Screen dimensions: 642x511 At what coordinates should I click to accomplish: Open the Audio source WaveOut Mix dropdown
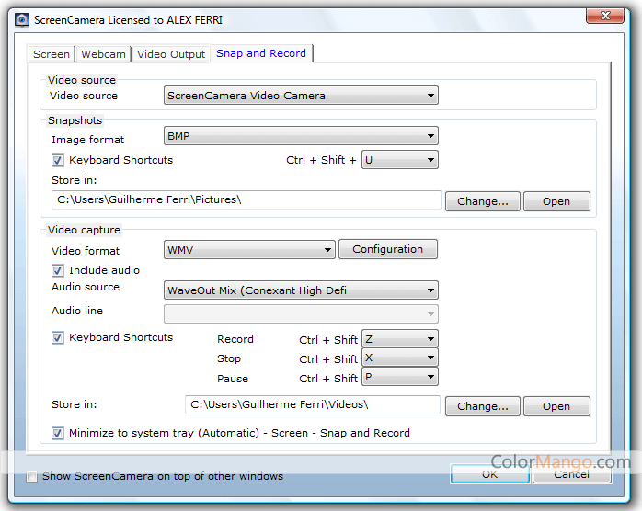coord(301,291)
